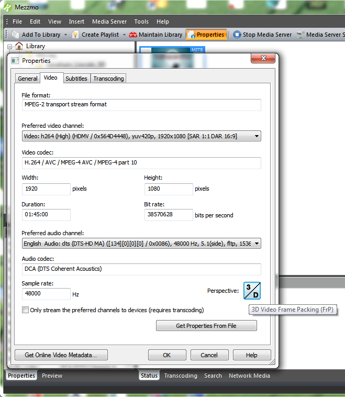Open the Media Server menu
Viewport: 345px width, 397px height.
click(109, 21)
